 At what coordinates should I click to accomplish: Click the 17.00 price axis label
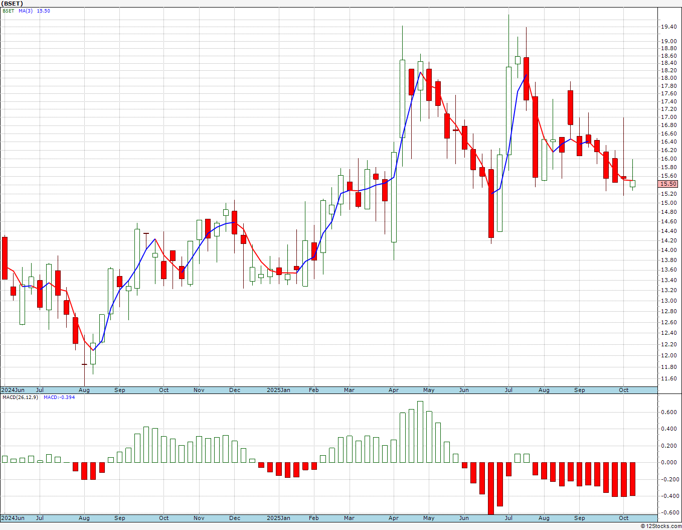668,117
